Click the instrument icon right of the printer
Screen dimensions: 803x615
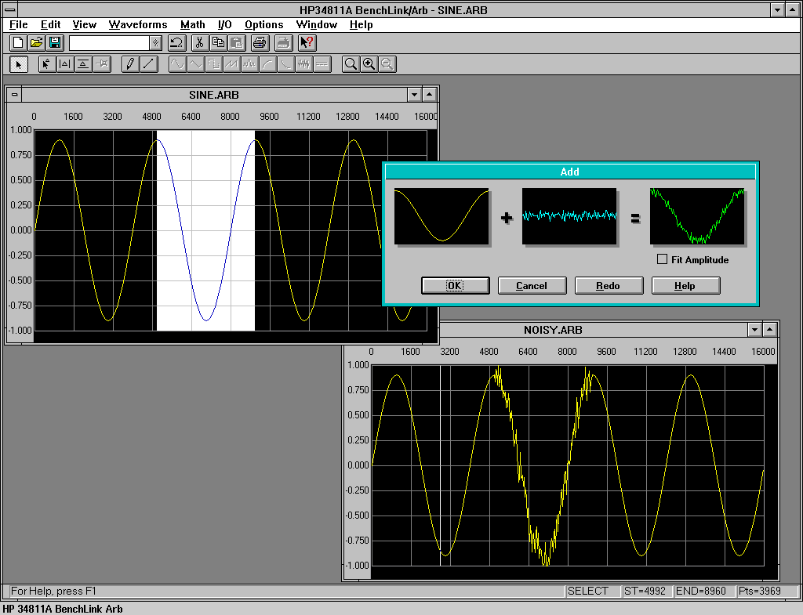283,43
